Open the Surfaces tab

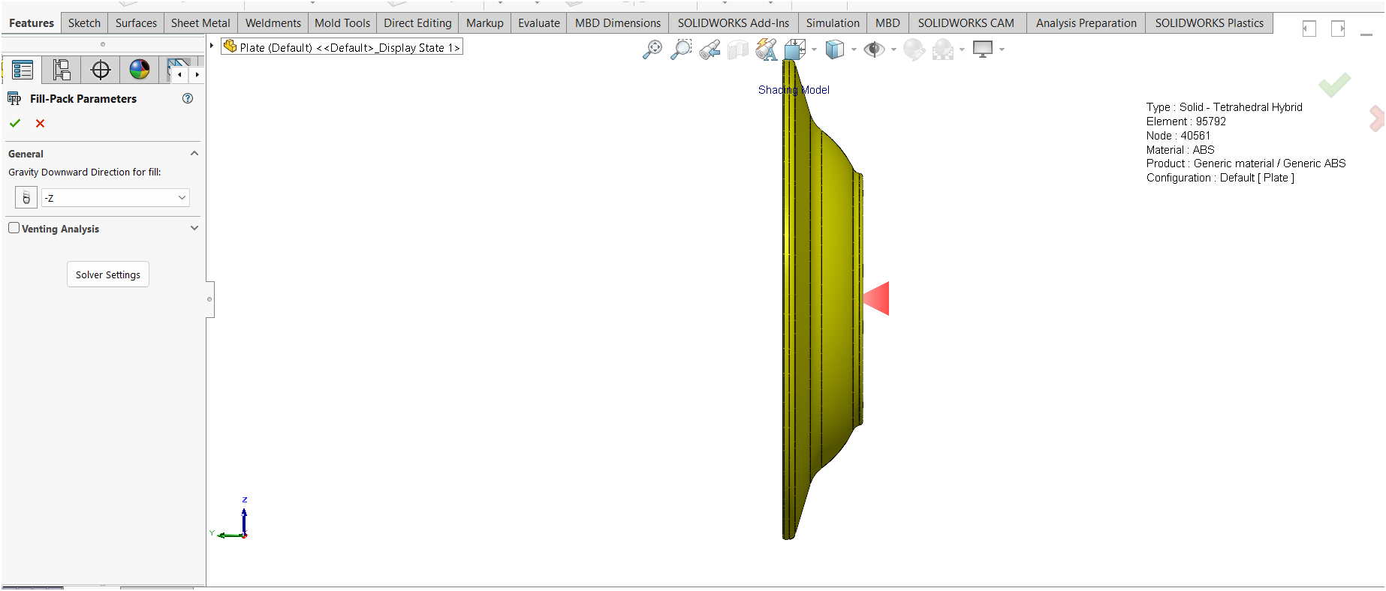136,23
